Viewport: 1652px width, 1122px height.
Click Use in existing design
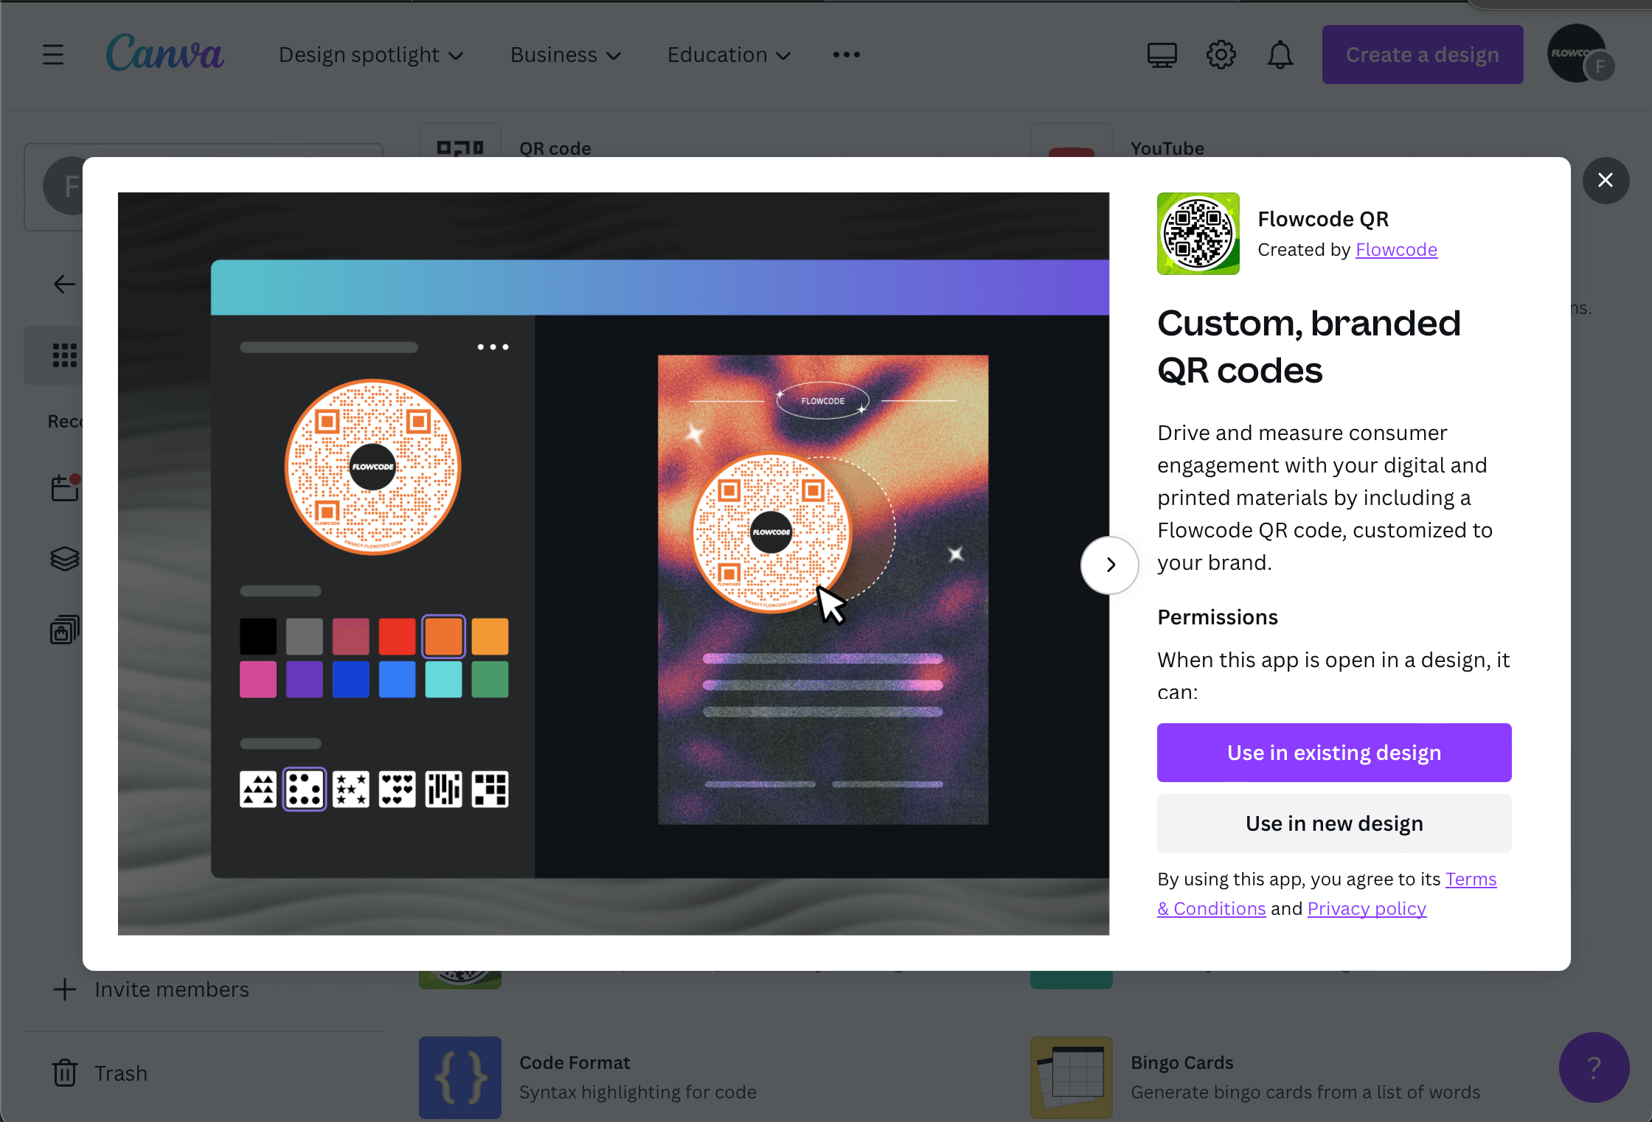click(x=1333, y=753)
